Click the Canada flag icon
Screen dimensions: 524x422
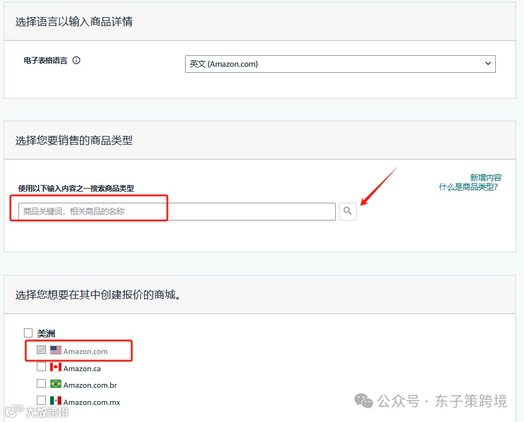(x=56, y=367)
